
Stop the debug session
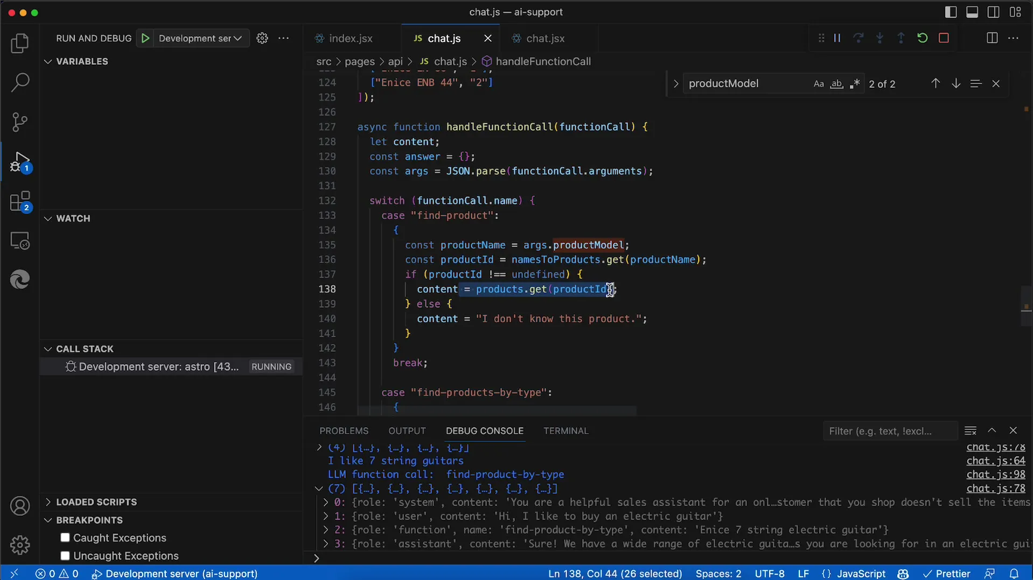pyautogui.click(x=944, y=38)
